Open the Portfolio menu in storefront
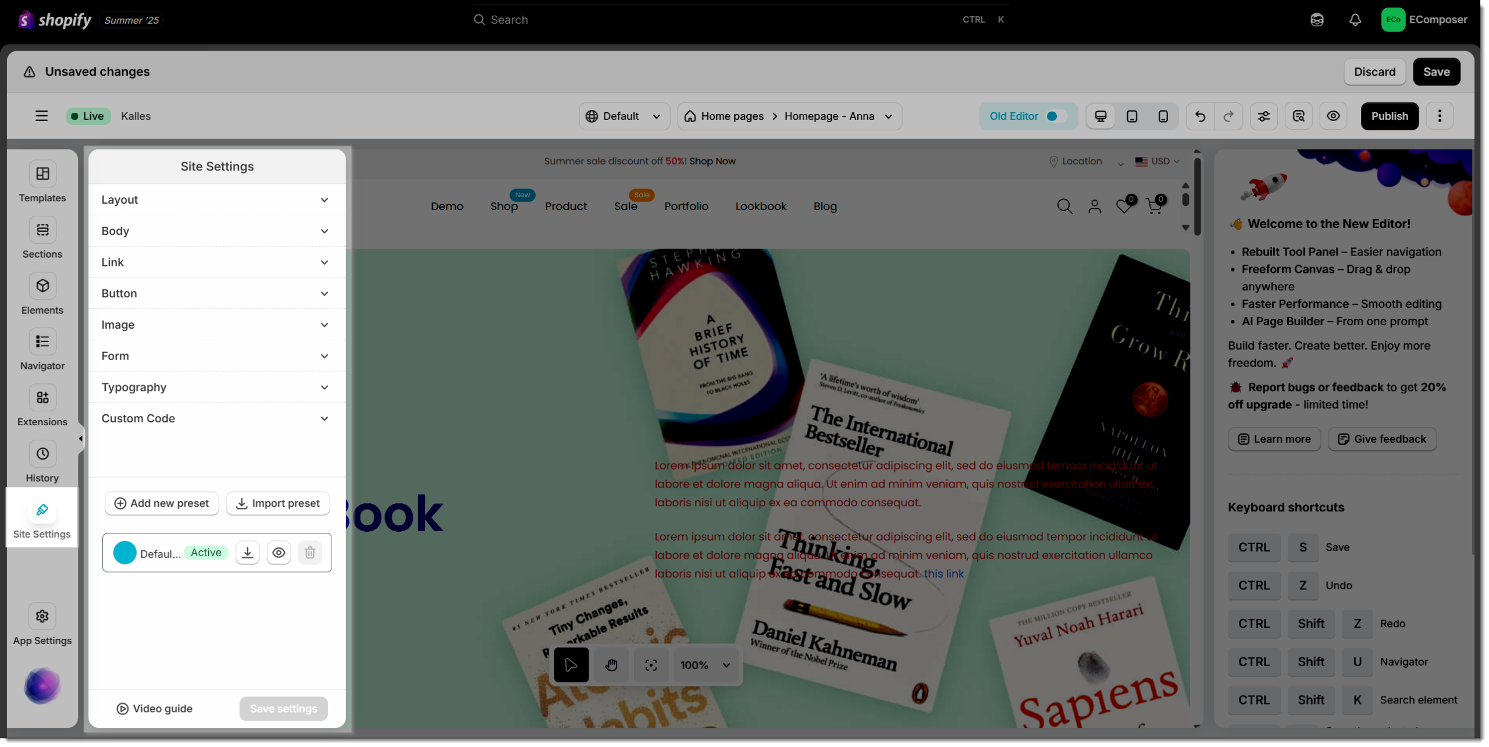Viewport: 1489px width, 747px height. (686, 207)
